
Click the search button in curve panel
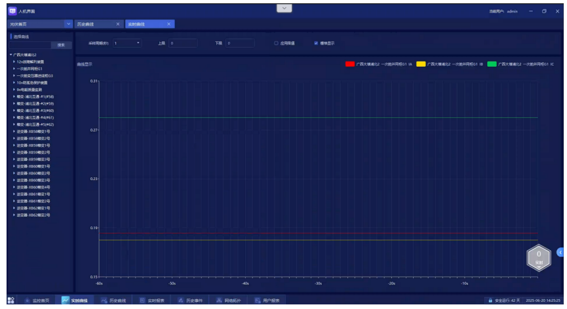tap(61, 45)
